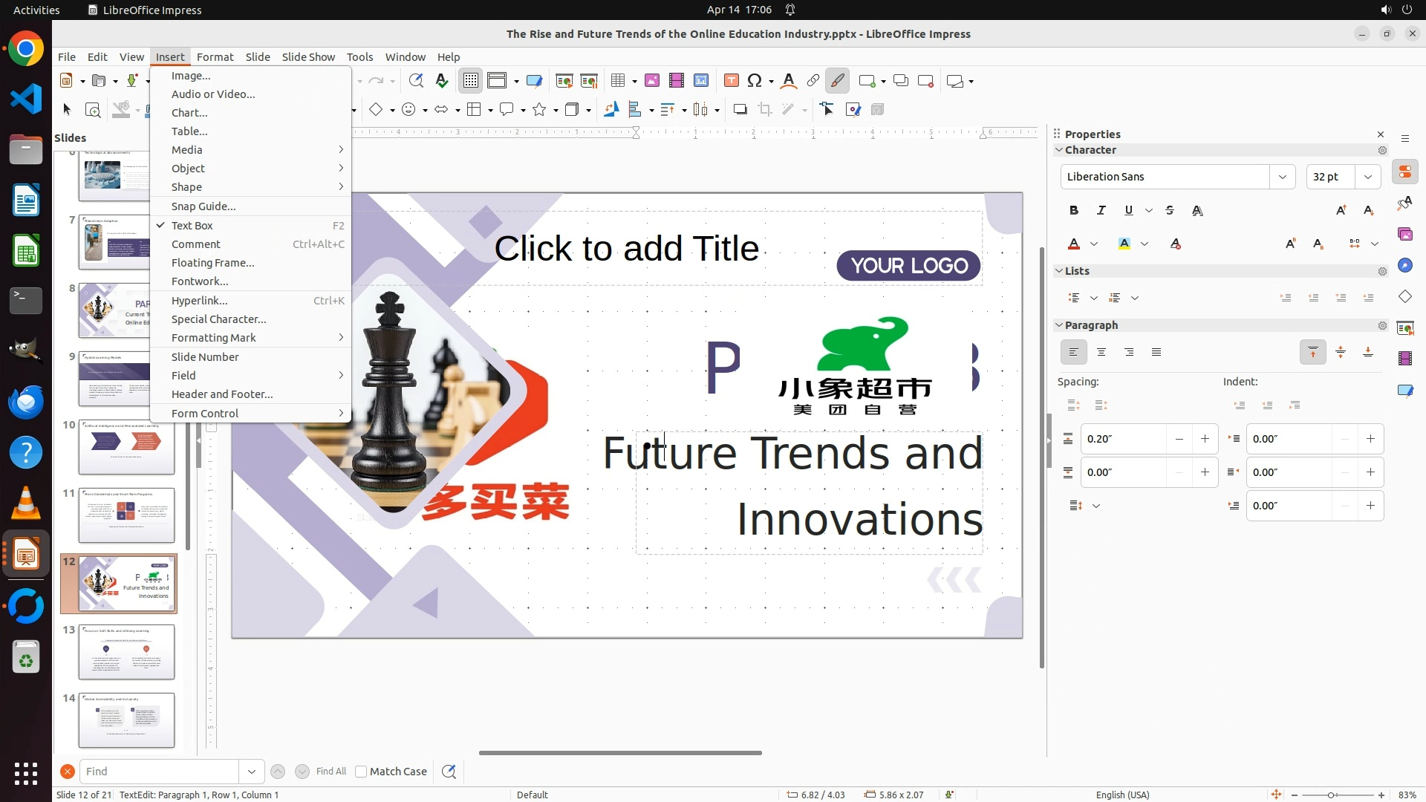Select center paragraph alignment icon
1426x802 pixels.
pos(1101,352)
